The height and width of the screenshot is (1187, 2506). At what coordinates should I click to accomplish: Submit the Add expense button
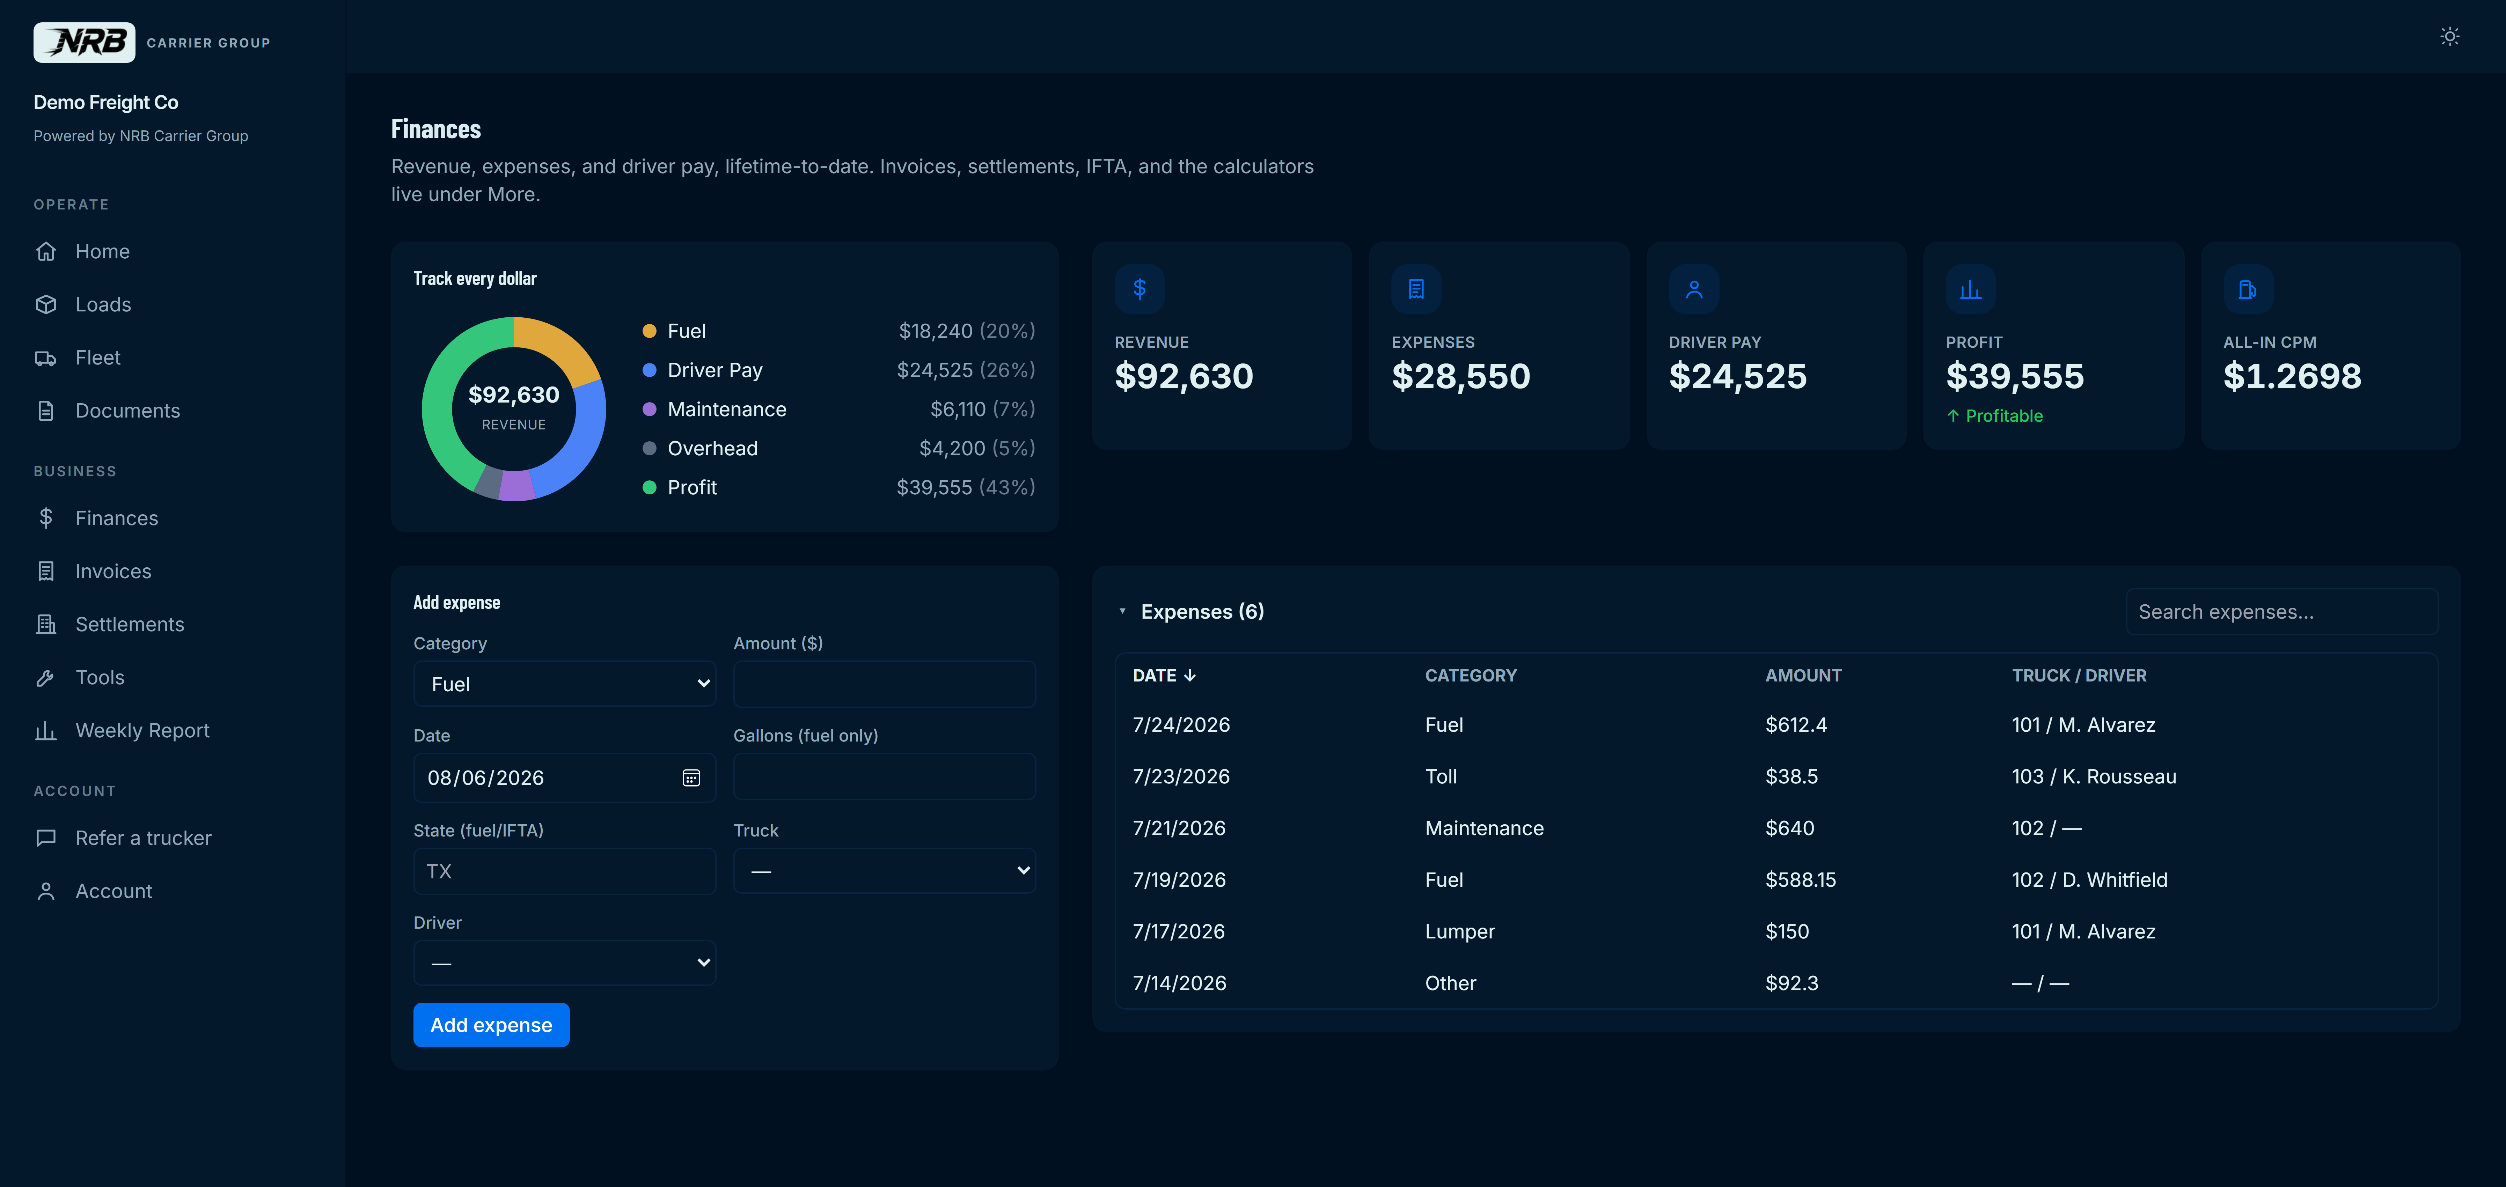tap(491, 1025)
